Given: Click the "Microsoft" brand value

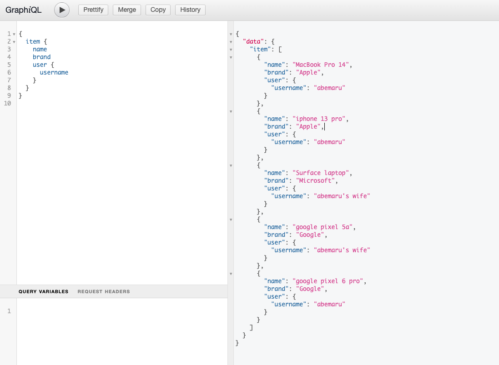Looking at the screenshot, I should (x=315, y=180).
